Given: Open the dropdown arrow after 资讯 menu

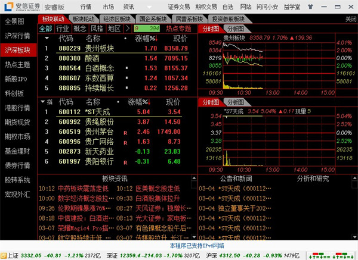Looking at the screenshot, I should point(149,7).
